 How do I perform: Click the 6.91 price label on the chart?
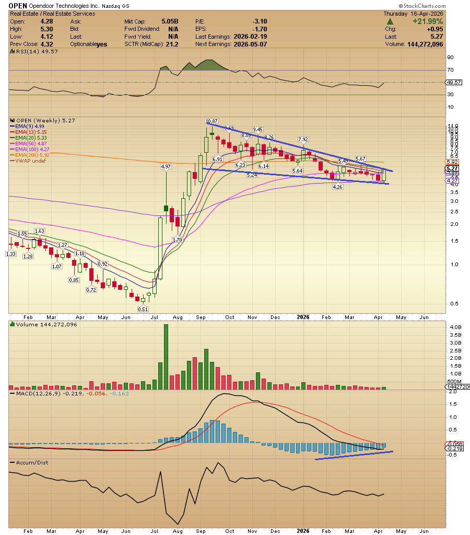217,159
